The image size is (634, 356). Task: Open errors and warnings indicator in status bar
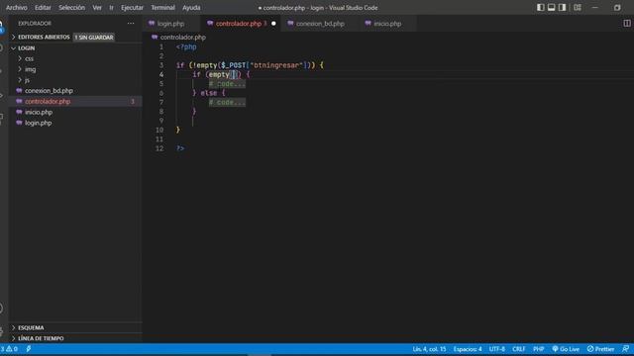click(x=9, y=349)
